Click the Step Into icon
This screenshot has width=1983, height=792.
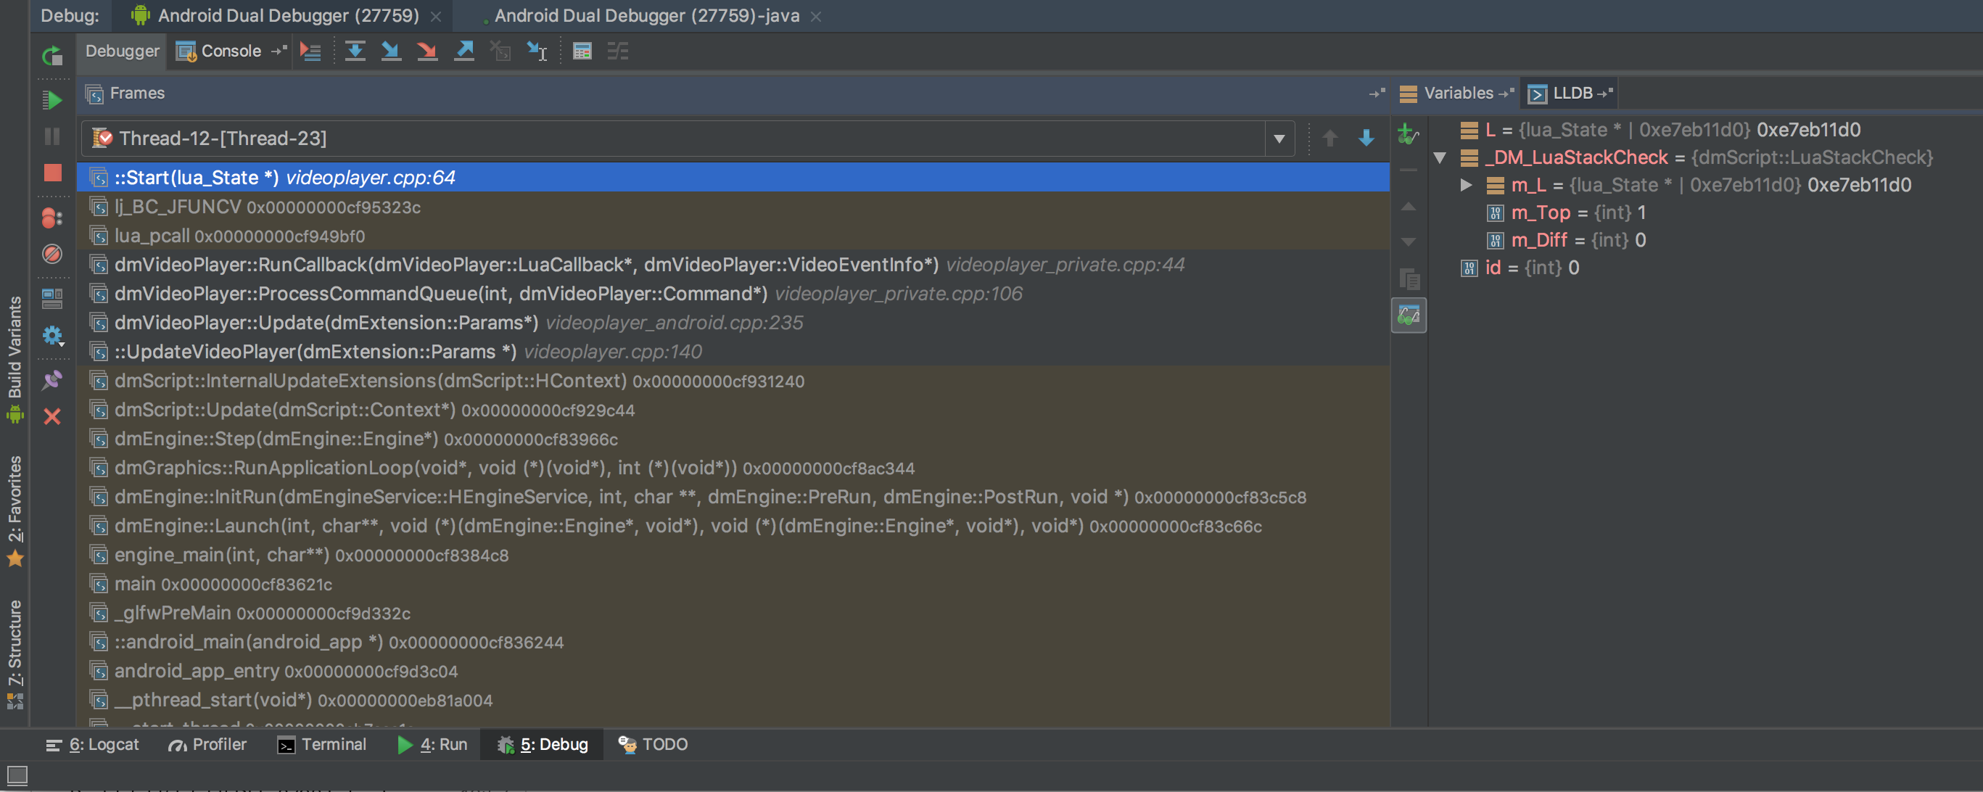[x=391, y=51]
